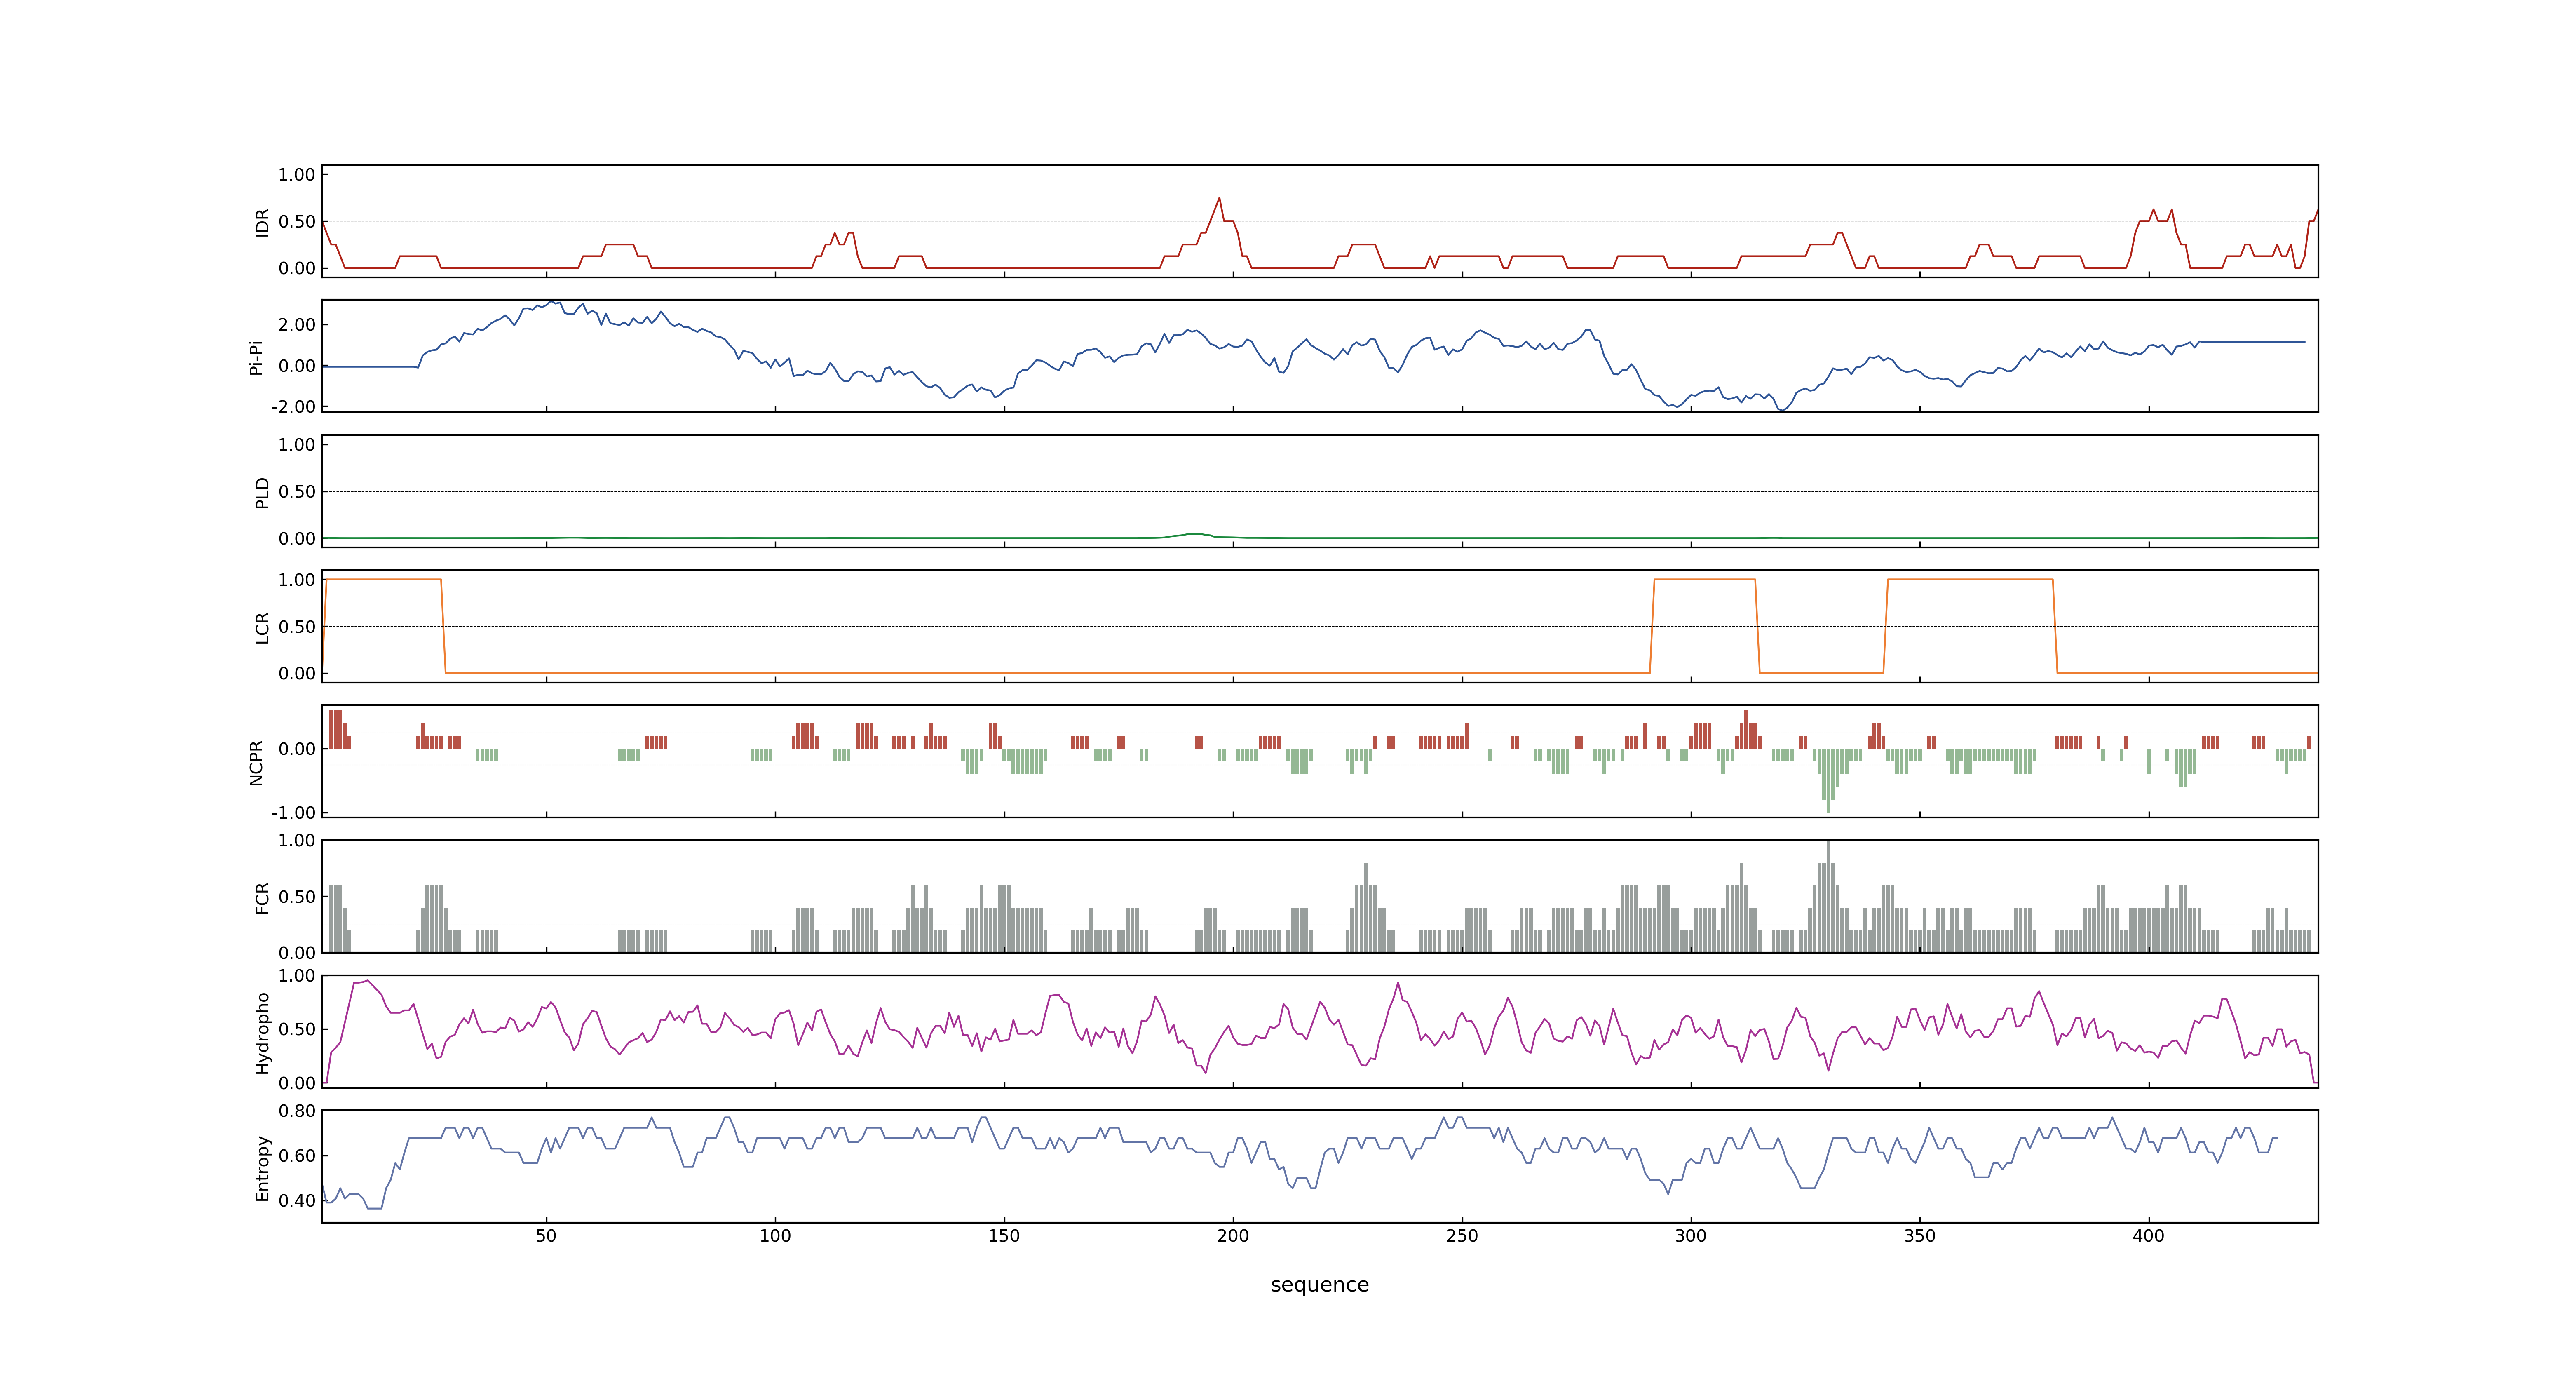Click the 1.00 tick on IDR axis
The height and width of the screenshot is (1374, 2576).
pos(297,175)
